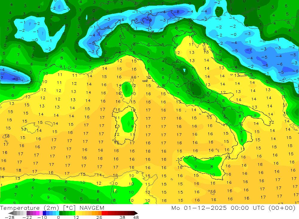This screenshot has height=219, width=299.
Task: Select the darkest blue swatch above −10
Action: [x=44, y=213]
